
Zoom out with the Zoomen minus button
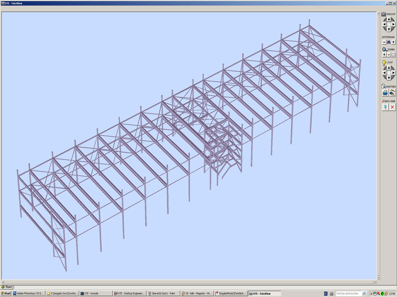(x=389, y=54)
